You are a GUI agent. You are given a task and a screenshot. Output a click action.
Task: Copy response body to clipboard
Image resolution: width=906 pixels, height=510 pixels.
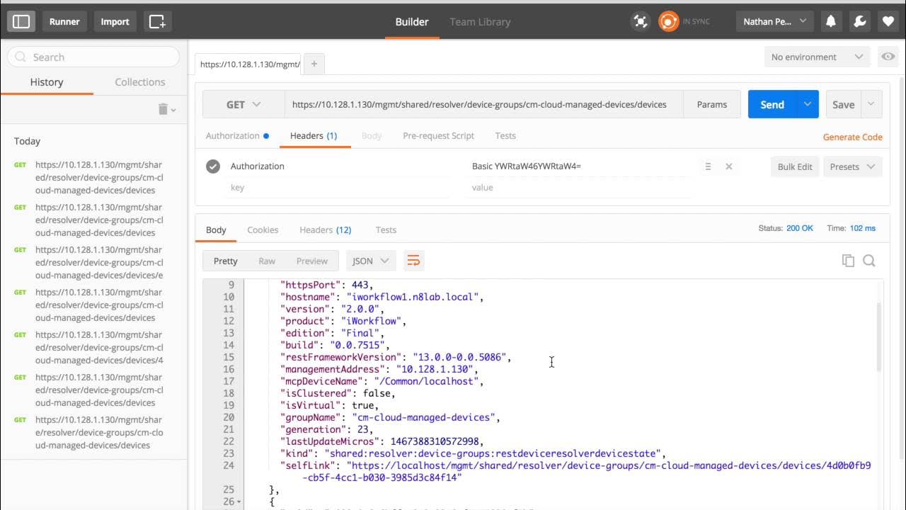pyautogui.click(x=848, y=261)
